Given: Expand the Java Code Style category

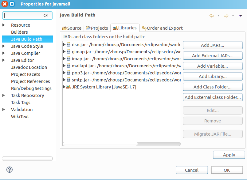Looking at the screenshot, I should [x=4, y=46].
